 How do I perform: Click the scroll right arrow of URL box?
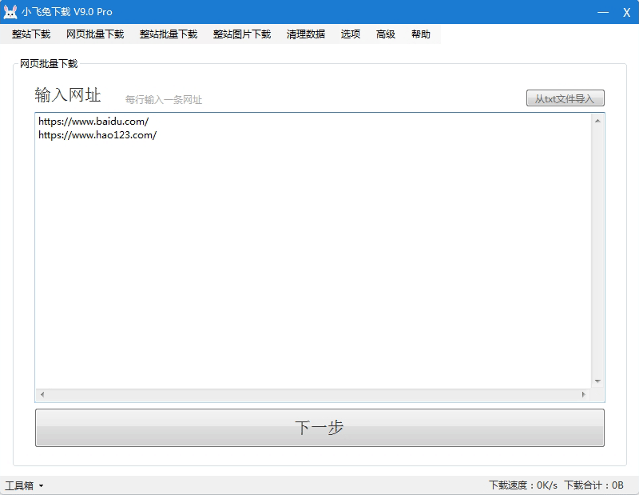click(583, 395)
